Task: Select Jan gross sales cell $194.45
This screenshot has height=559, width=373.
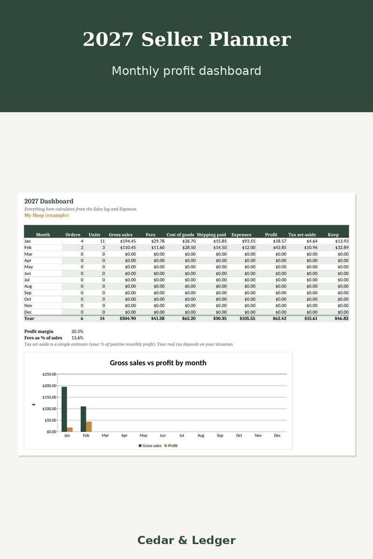Action: pos(128,241)
